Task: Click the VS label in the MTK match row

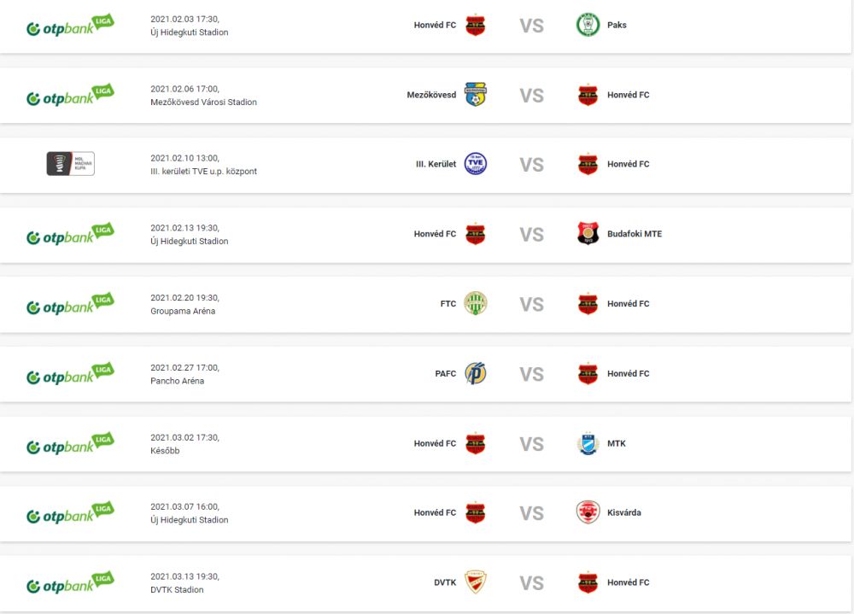Action: pos(531,444)
